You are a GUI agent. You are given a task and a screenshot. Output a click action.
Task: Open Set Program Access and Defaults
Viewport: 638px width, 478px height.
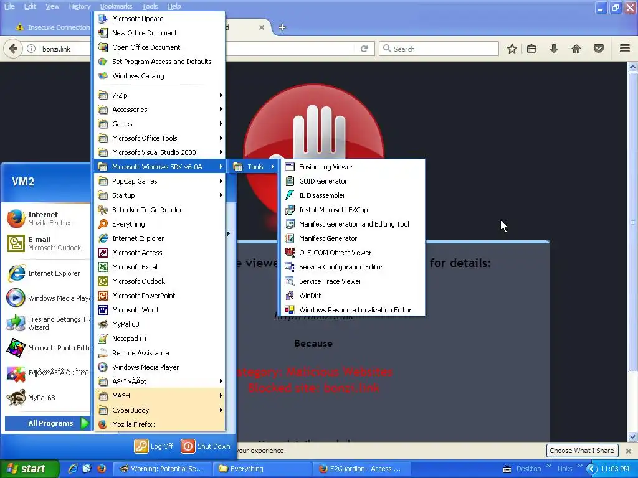(x=159, y=62)
